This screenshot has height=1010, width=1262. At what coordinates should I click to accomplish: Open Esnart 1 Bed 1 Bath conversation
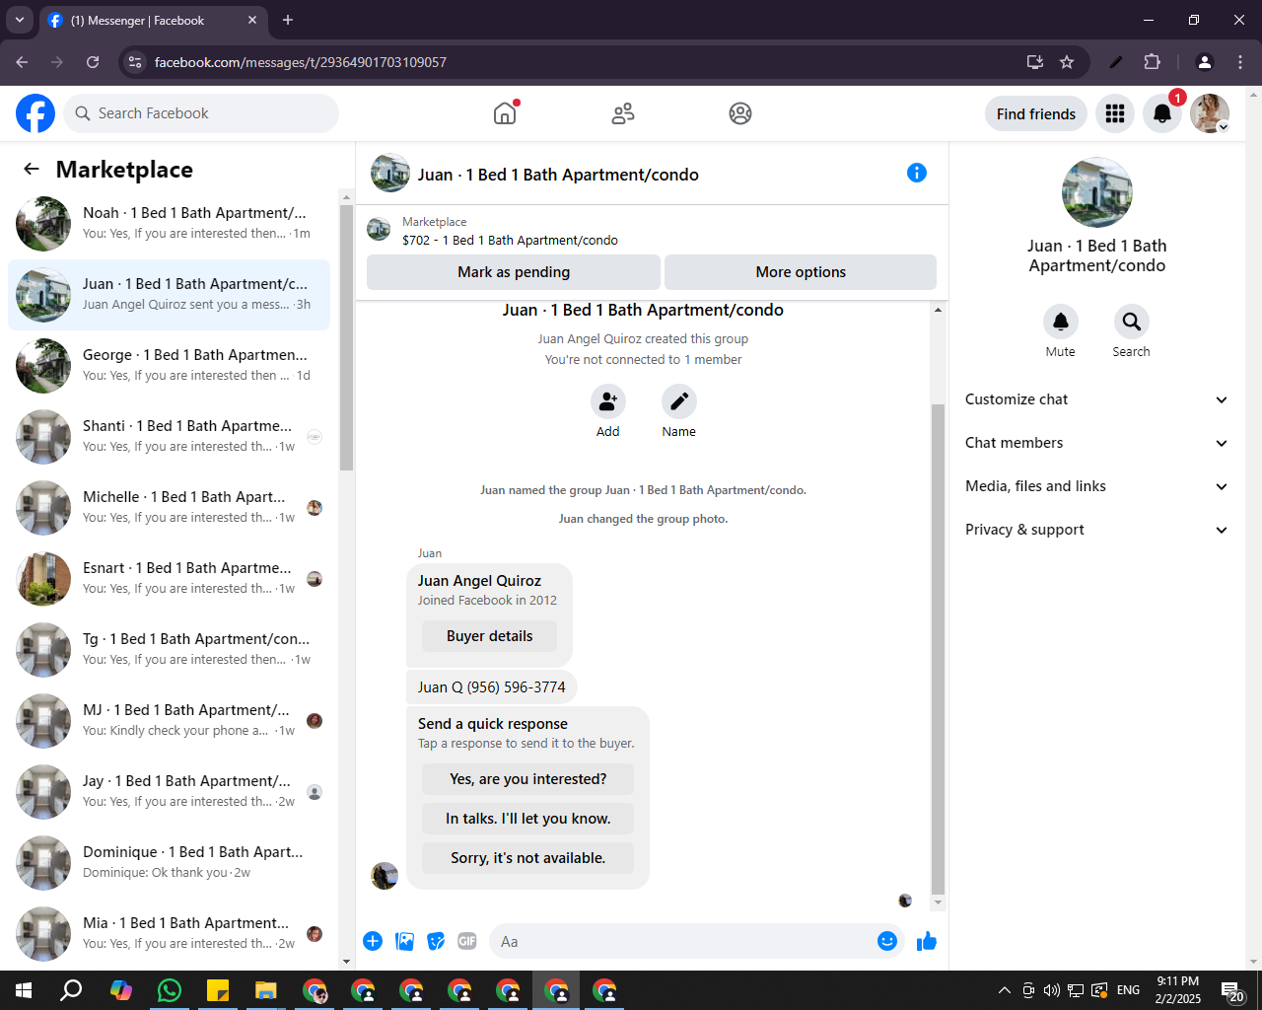point(170,579)
